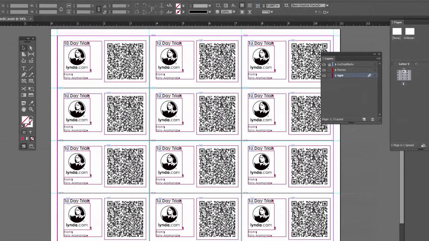Viewport: 429px width, 241px height.
Task: Open the opacity 100% slider arrow
Action: click(x=233, y=12)
